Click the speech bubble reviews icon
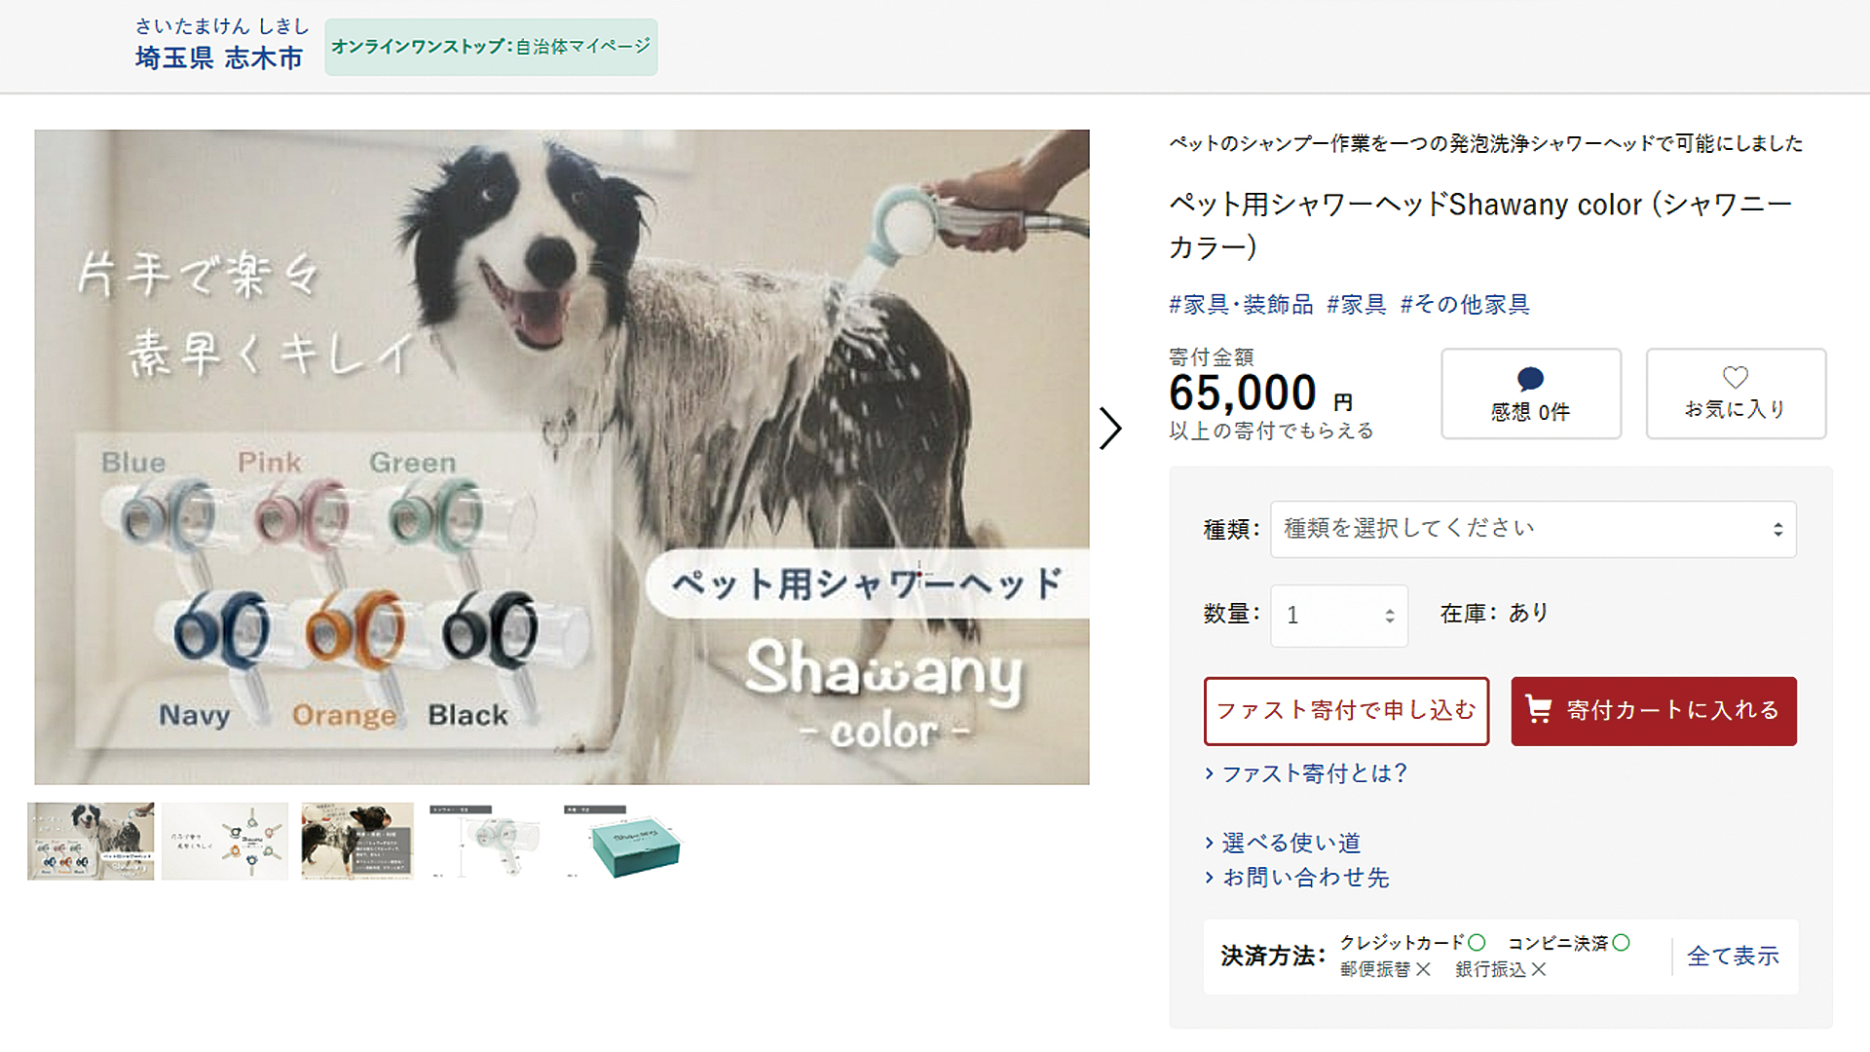Viewport: 1870px width, 1052px height. [x=1530, y=379]
